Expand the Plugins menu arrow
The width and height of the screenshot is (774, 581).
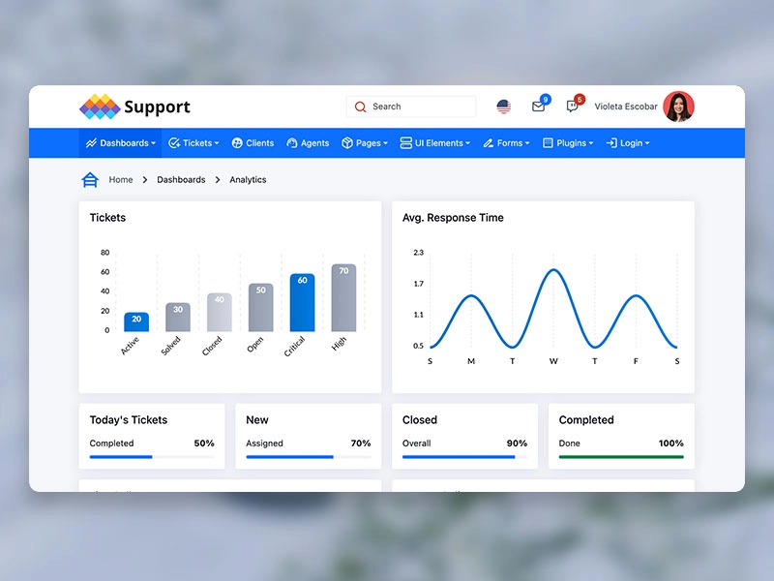[x=591, y=143]
